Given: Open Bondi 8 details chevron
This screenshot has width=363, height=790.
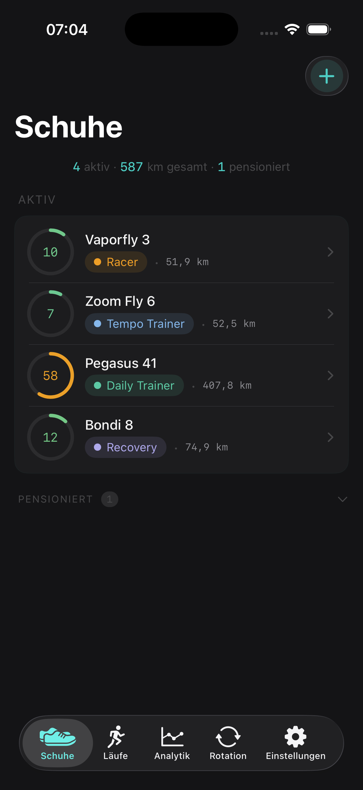Looking at the screenshot, I should (x=330, y=437).
